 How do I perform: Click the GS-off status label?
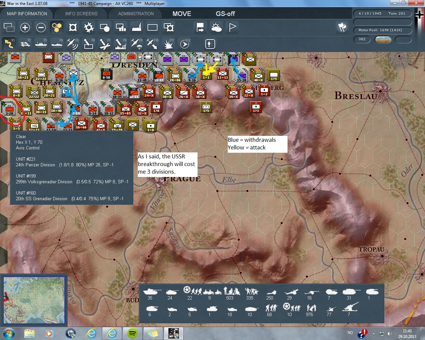225,14
